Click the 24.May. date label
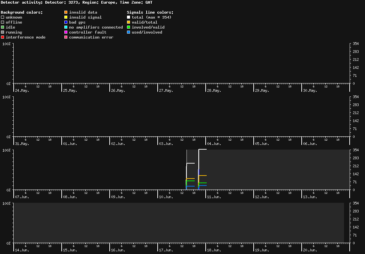The width and height of the screenshot is (365, 254). (22, 90)
